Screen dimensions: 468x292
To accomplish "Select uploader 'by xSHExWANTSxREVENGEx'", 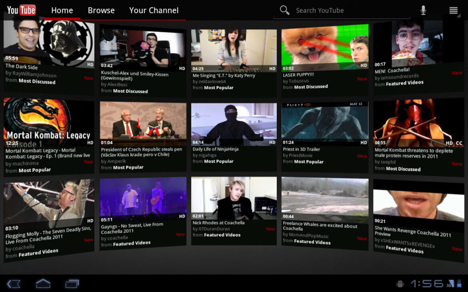I will [404, 242].
